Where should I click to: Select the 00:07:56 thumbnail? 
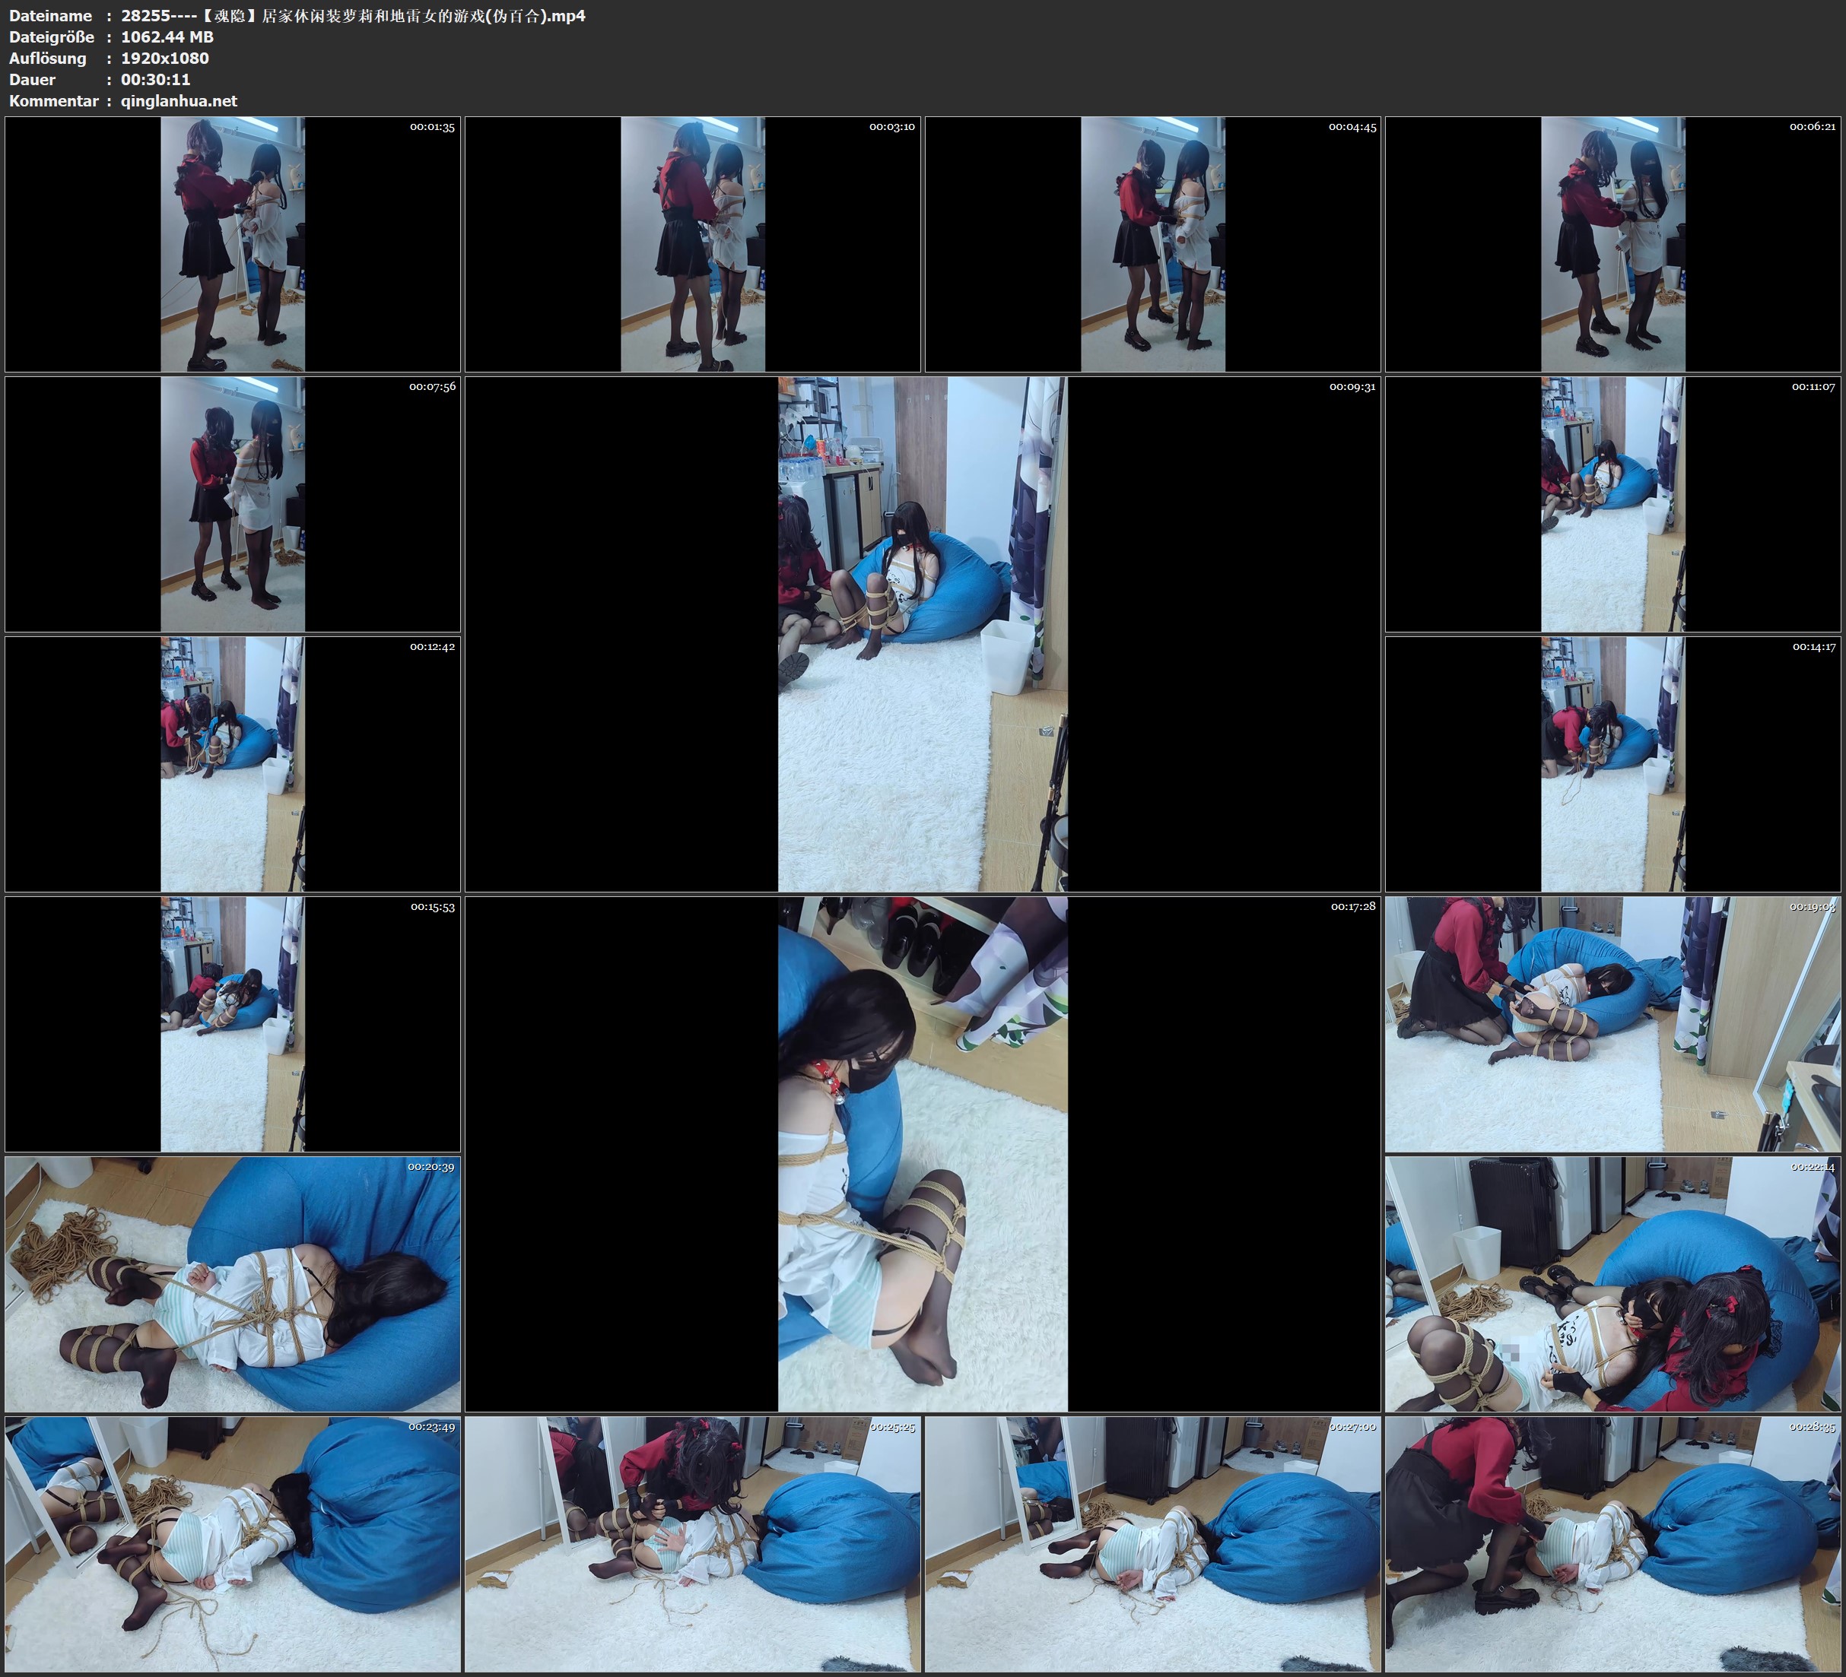pyautogui.click(x=233, y=503)
